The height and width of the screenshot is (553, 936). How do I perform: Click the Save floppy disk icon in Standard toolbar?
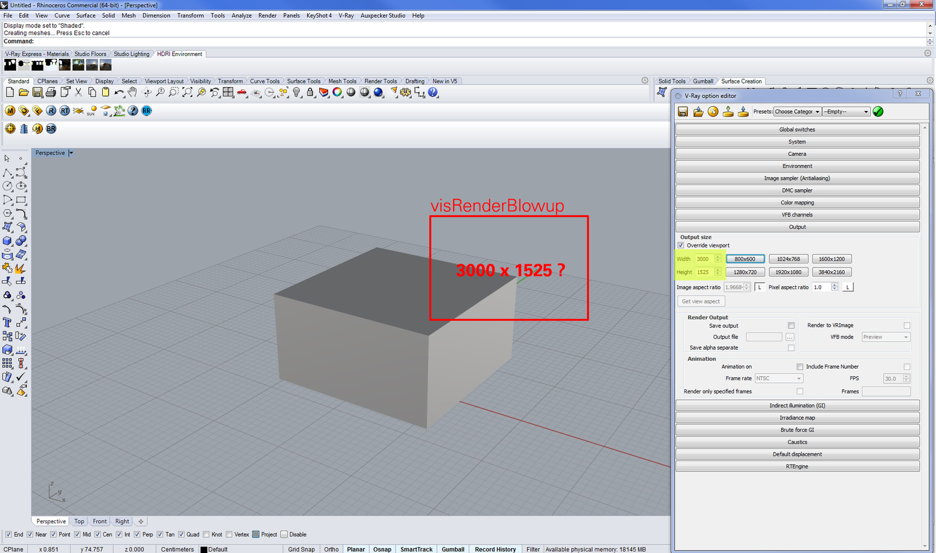click(37, 92)
